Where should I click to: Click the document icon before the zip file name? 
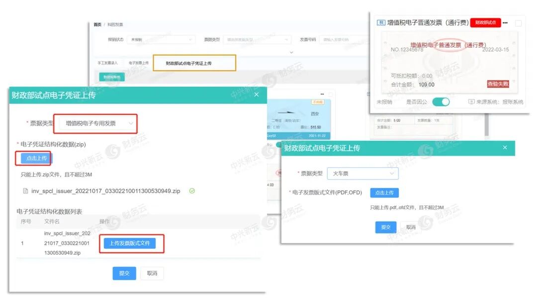(25, 191)
